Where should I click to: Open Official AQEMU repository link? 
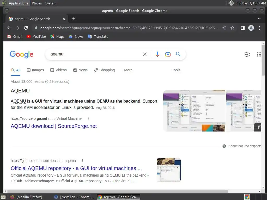point(76,168)
